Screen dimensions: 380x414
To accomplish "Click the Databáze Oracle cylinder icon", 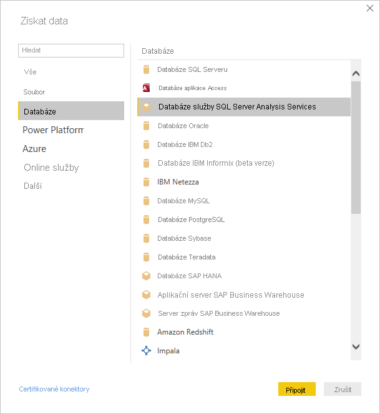I will point(147,126).
